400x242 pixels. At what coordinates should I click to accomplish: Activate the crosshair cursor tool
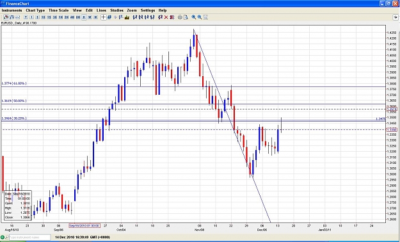coord(103,17)
